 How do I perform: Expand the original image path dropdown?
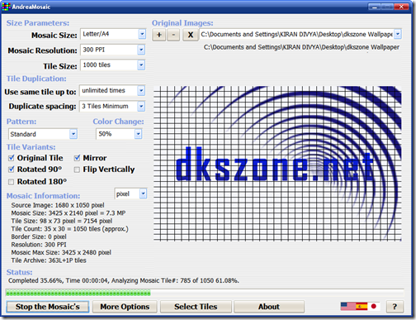coord(398,34)
